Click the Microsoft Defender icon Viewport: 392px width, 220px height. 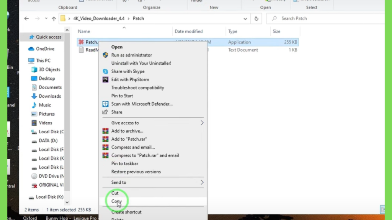pos(106,104)
